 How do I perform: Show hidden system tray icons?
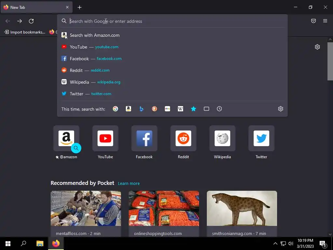pos(275,243)
